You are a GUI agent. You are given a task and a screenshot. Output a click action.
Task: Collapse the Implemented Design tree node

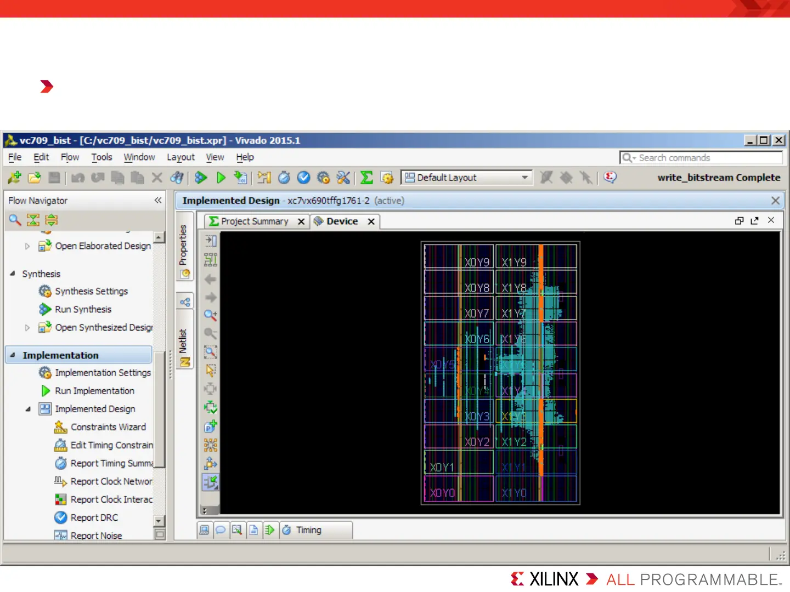pos(28,409)
